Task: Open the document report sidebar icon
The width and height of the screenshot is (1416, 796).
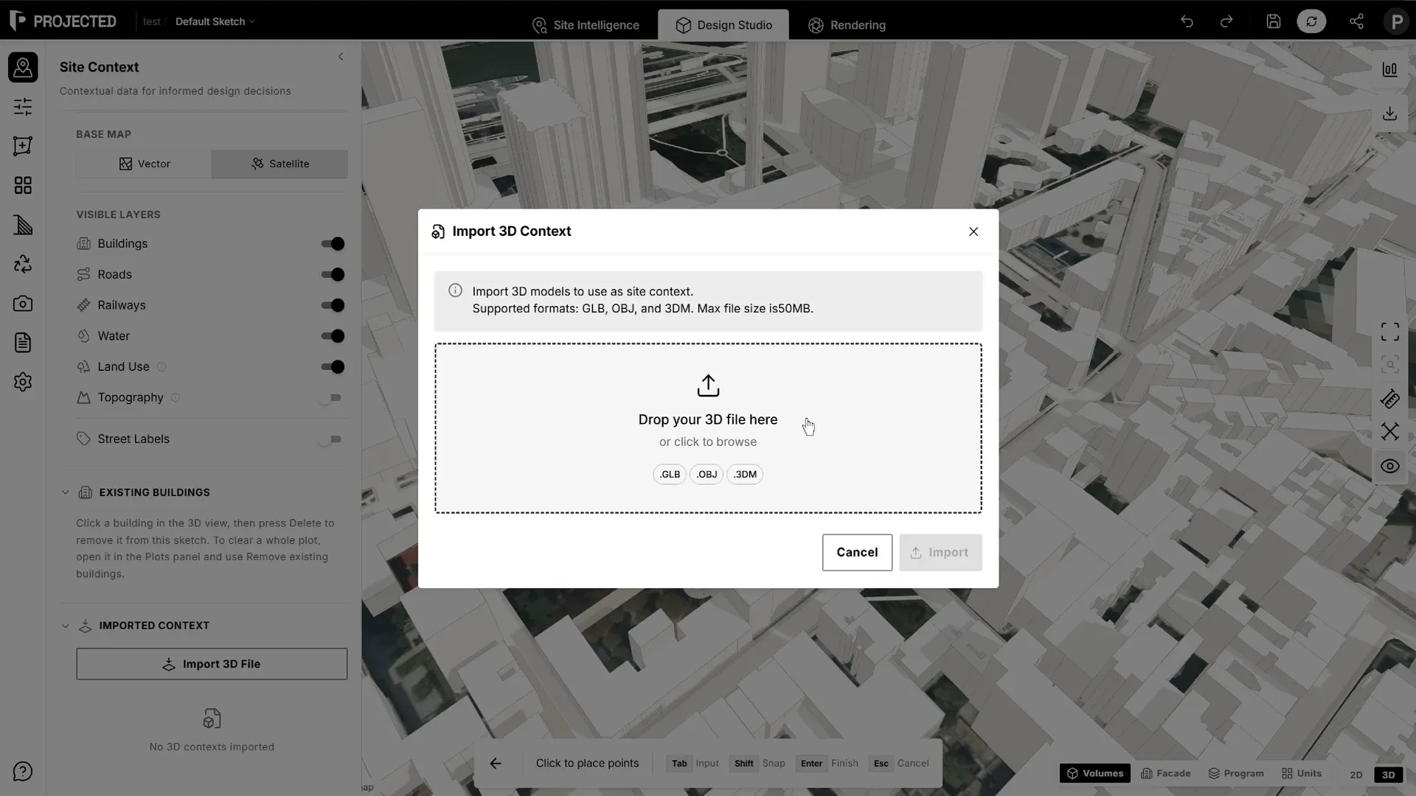Action: point(23,343)
